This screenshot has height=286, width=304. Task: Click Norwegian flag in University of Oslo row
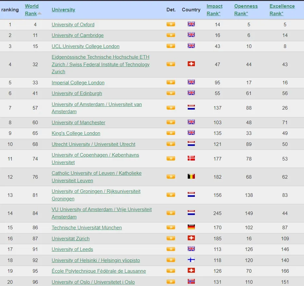191,281
